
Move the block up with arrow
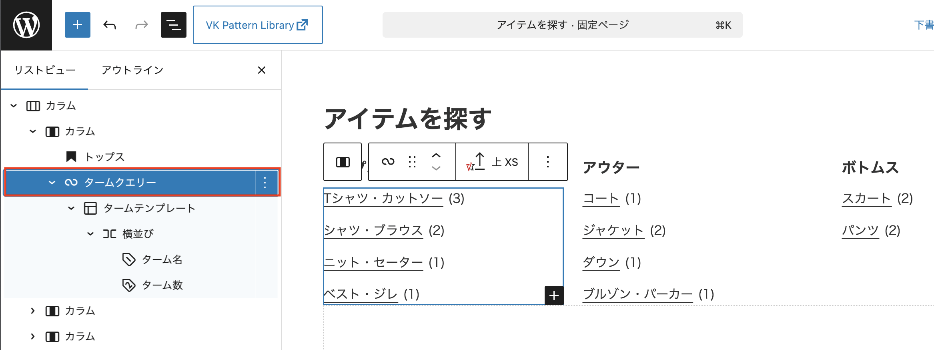pos(436,156)
